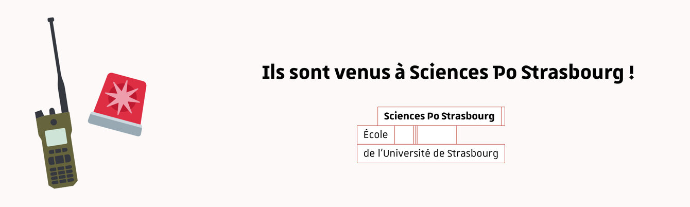Open the Sciences Po Strasbourg logo box

point(439,116)
